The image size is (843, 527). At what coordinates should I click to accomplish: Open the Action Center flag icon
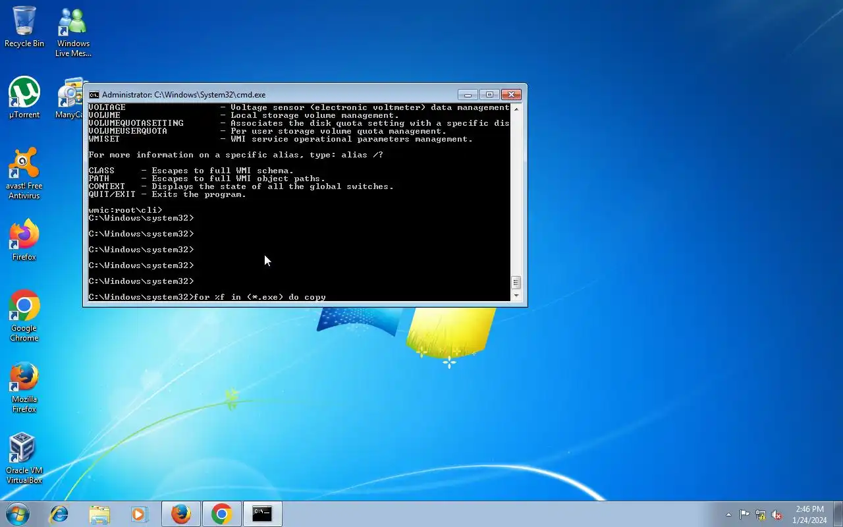point(744,514)
